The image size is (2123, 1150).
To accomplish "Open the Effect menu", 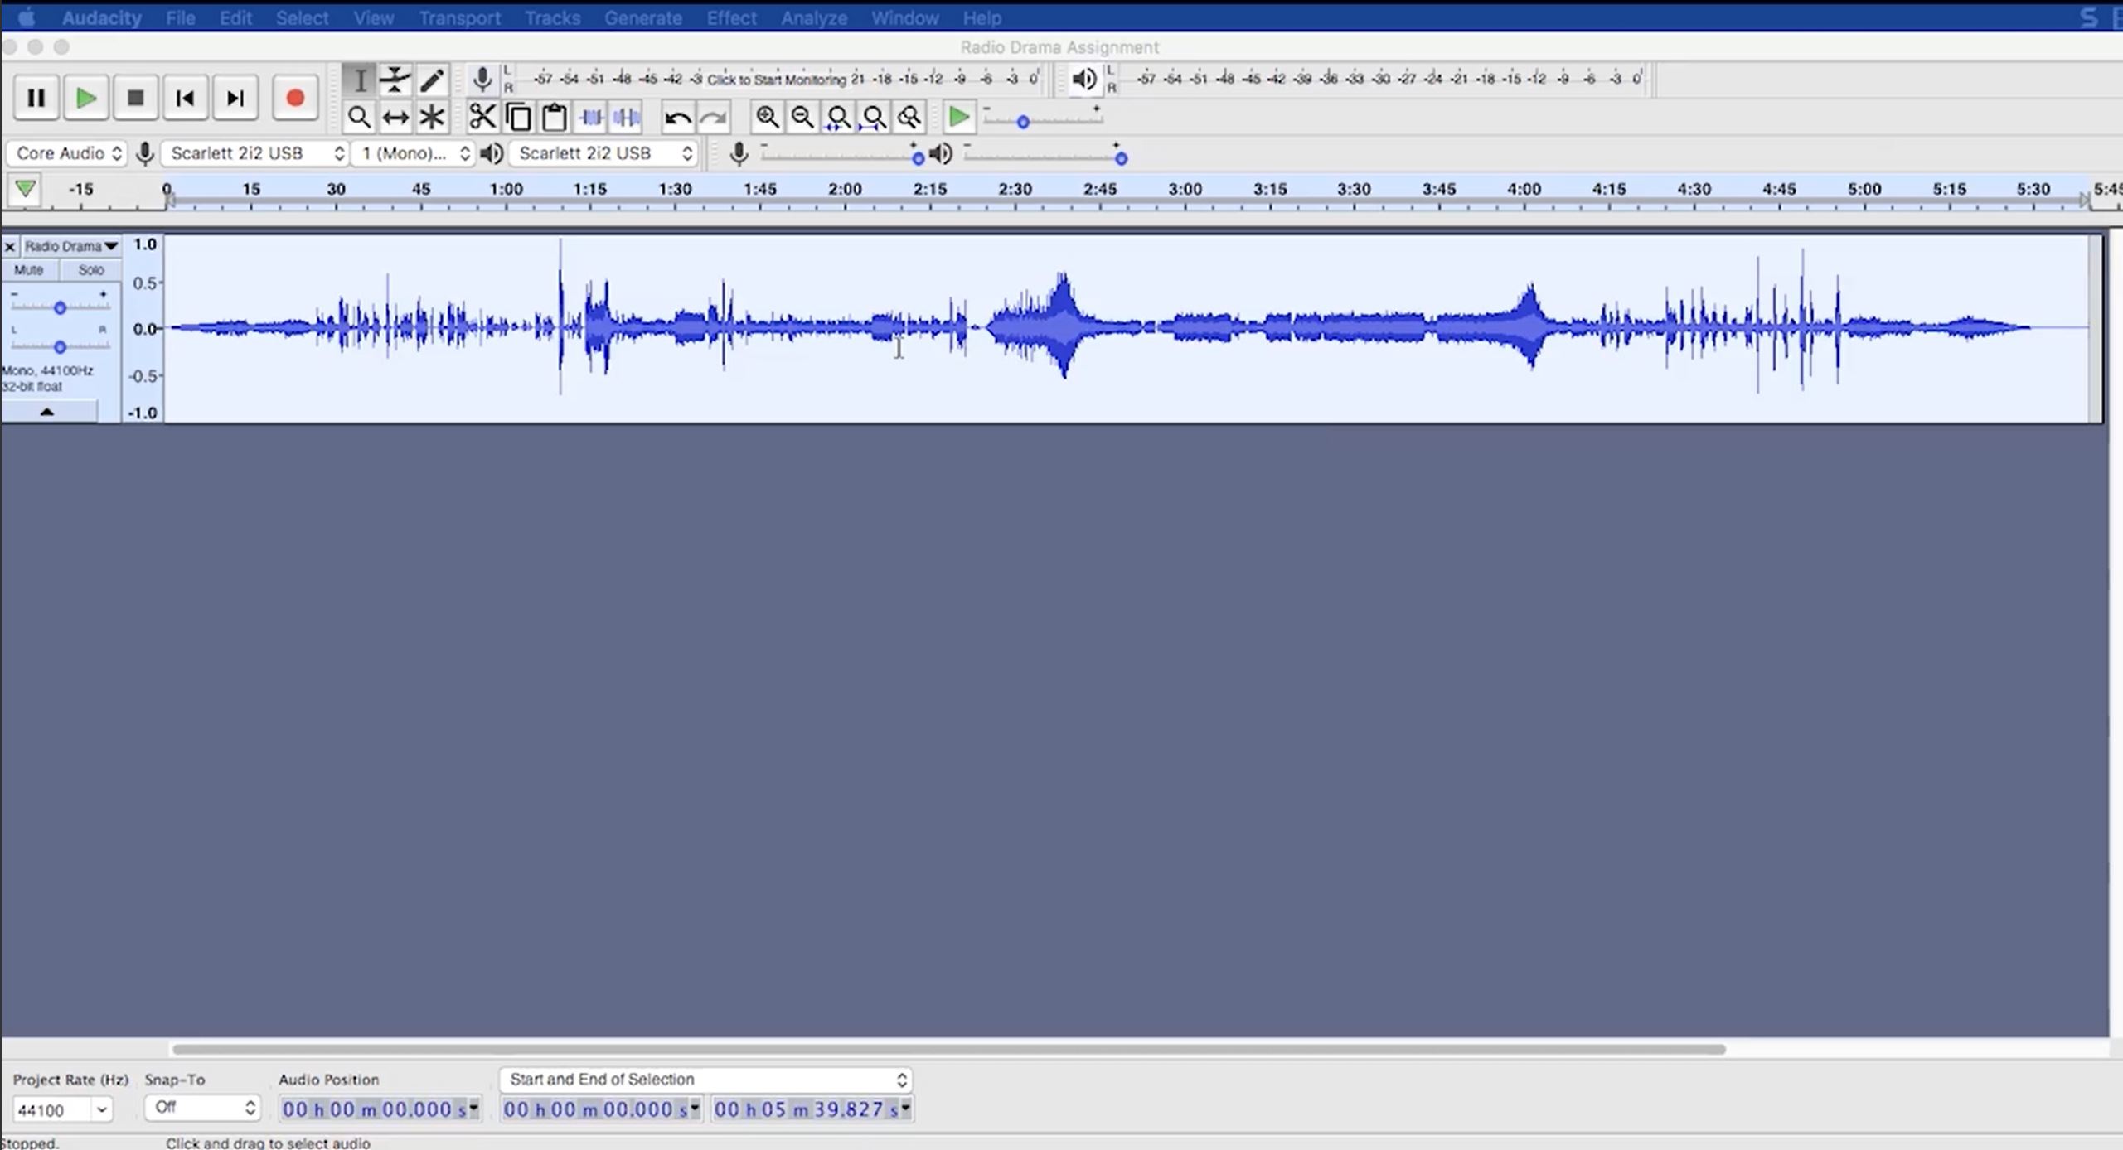I will tap(731, 17).
